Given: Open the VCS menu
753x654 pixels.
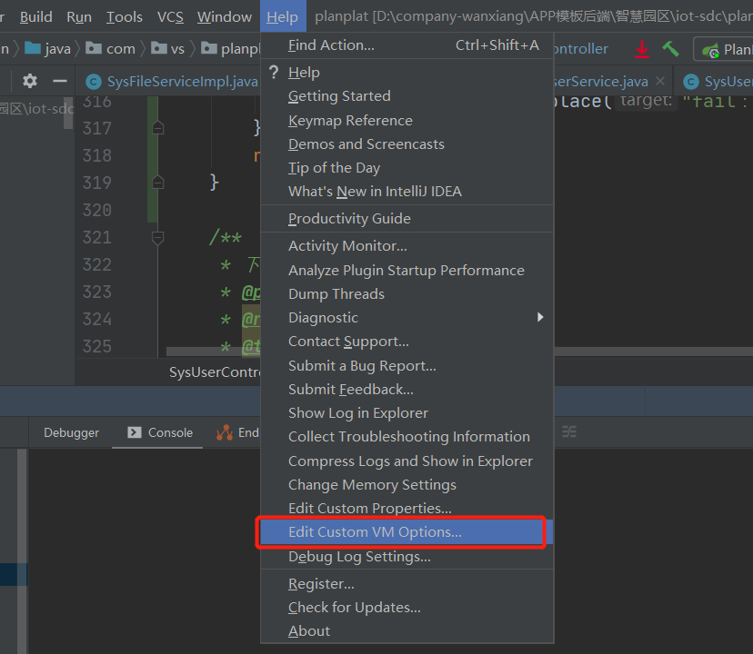Looking at the screenshot, I should [x=170, y=16].
